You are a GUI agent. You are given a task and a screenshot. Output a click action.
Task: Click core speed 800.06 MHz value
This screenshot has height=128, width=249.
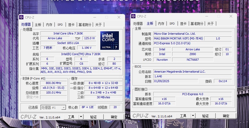53,83
